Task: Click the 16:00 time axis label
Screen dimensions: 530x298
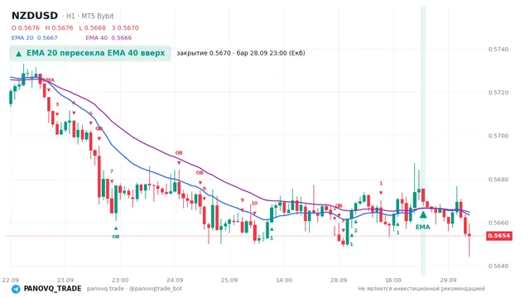Action: pyautogui.click(x=393, y=280)
